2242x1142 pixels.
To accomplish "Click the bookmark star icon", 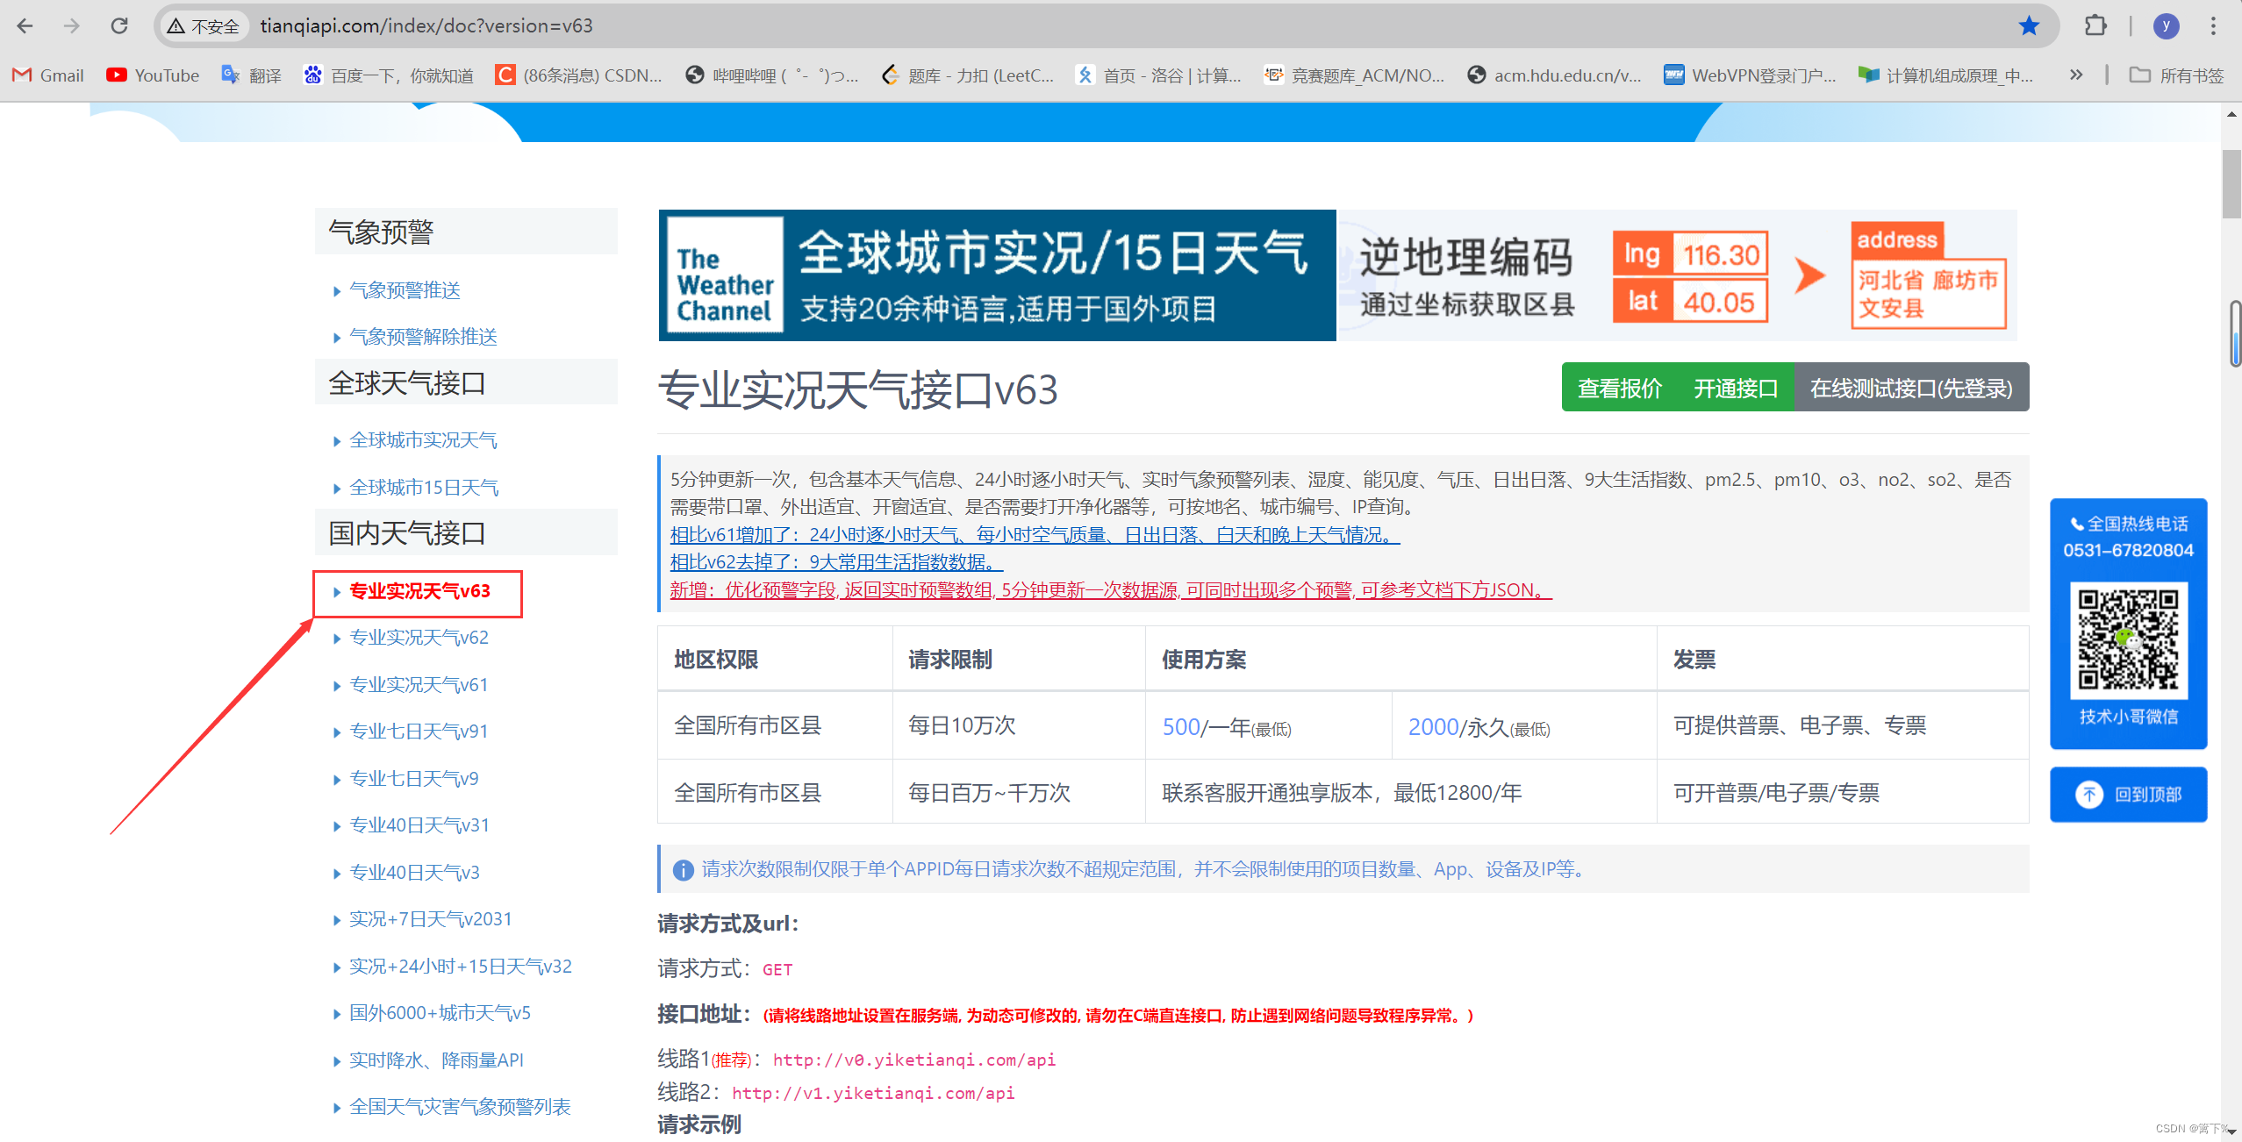I will pyautogui.click(x=2028, y=25).
